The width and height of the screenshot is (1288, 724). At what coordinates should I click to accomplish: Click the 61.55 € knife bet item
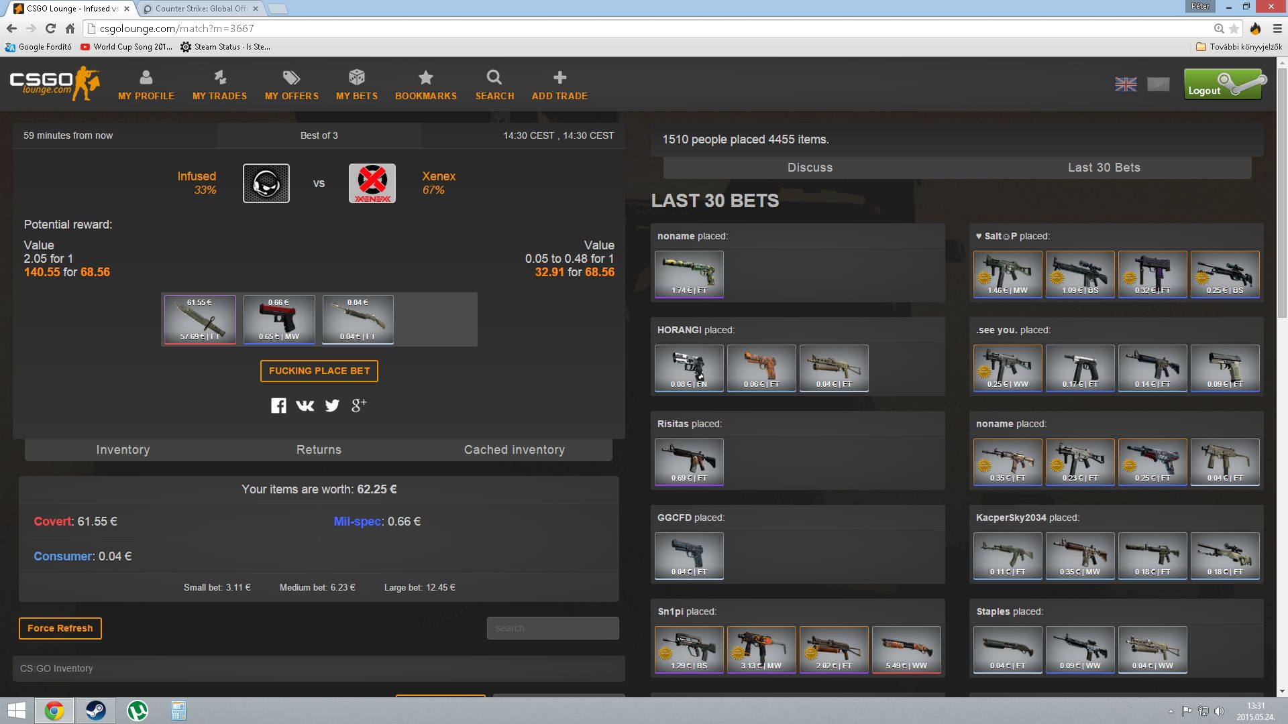point(200,320)
